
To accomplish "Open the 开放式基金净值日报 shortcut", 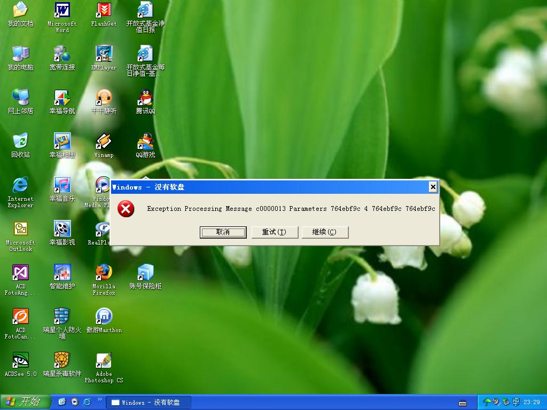I will [x=145, y=17].
